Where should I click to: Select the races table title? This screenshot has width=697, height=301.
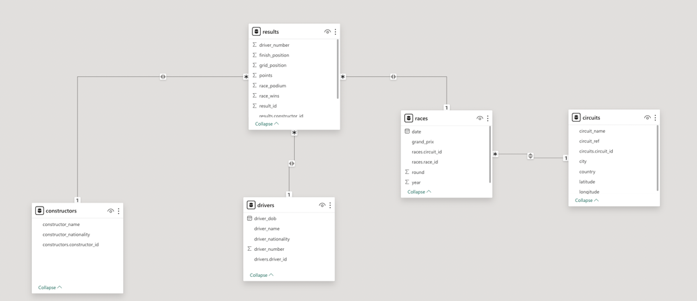tap(421, 119)
